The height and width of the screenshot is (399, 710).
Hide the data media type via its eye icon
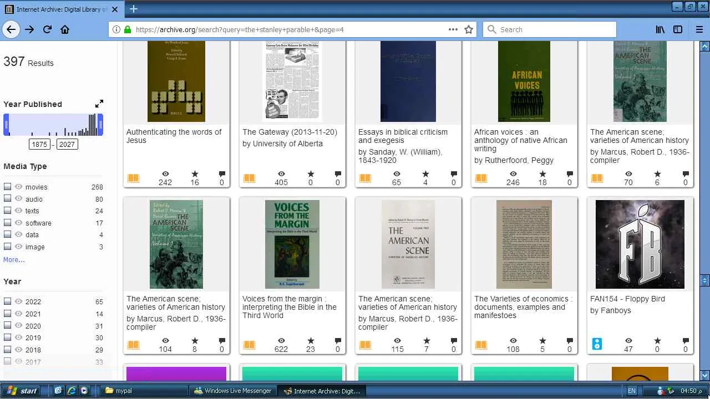coord(19,234)
